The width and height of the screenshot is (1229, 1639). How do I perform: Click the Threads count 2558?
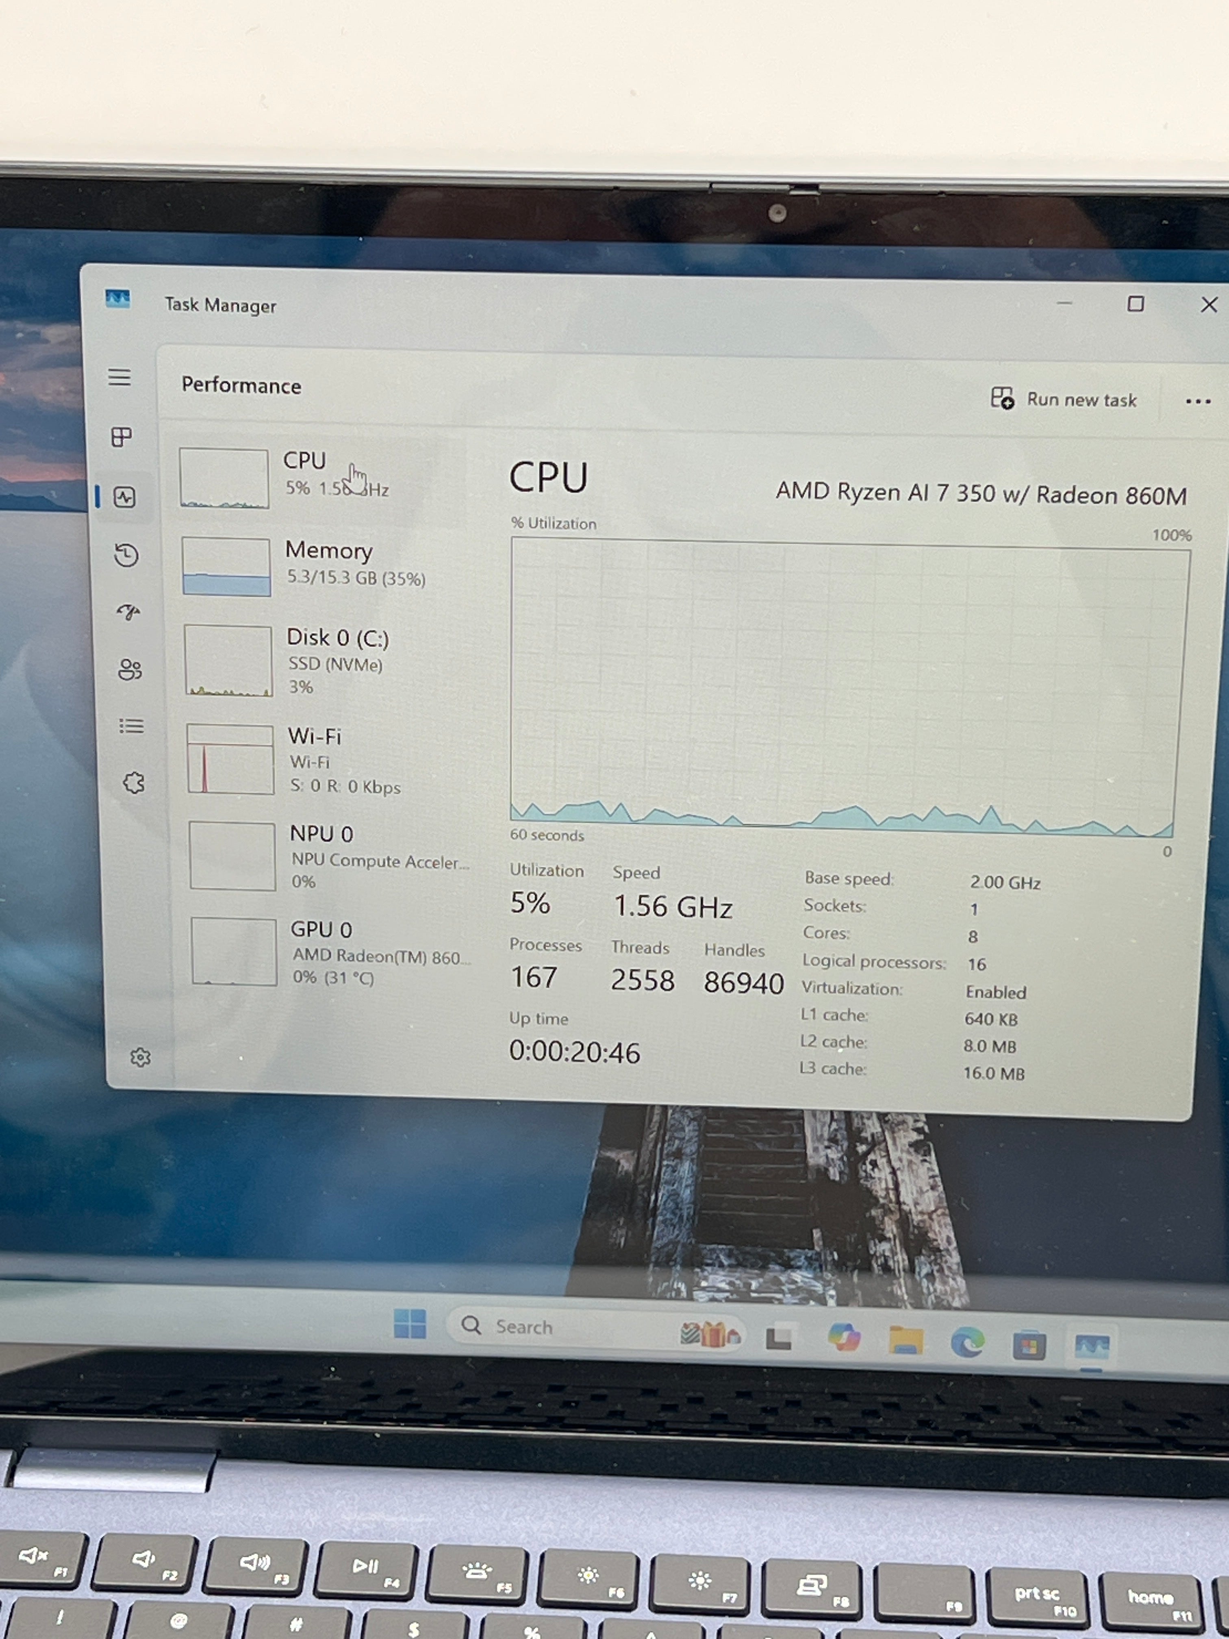[x=642, y=980]
